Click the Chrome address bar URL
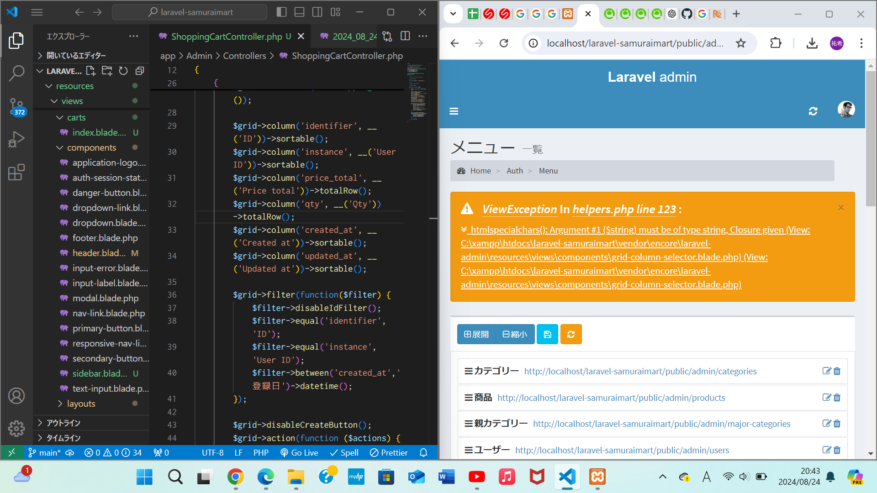 point(635,43)
